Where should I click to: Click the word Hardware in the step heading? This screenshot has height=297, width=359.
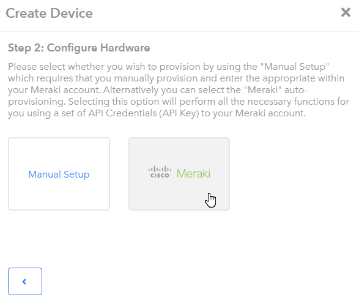pyautogui.click(x=125, y=48)
